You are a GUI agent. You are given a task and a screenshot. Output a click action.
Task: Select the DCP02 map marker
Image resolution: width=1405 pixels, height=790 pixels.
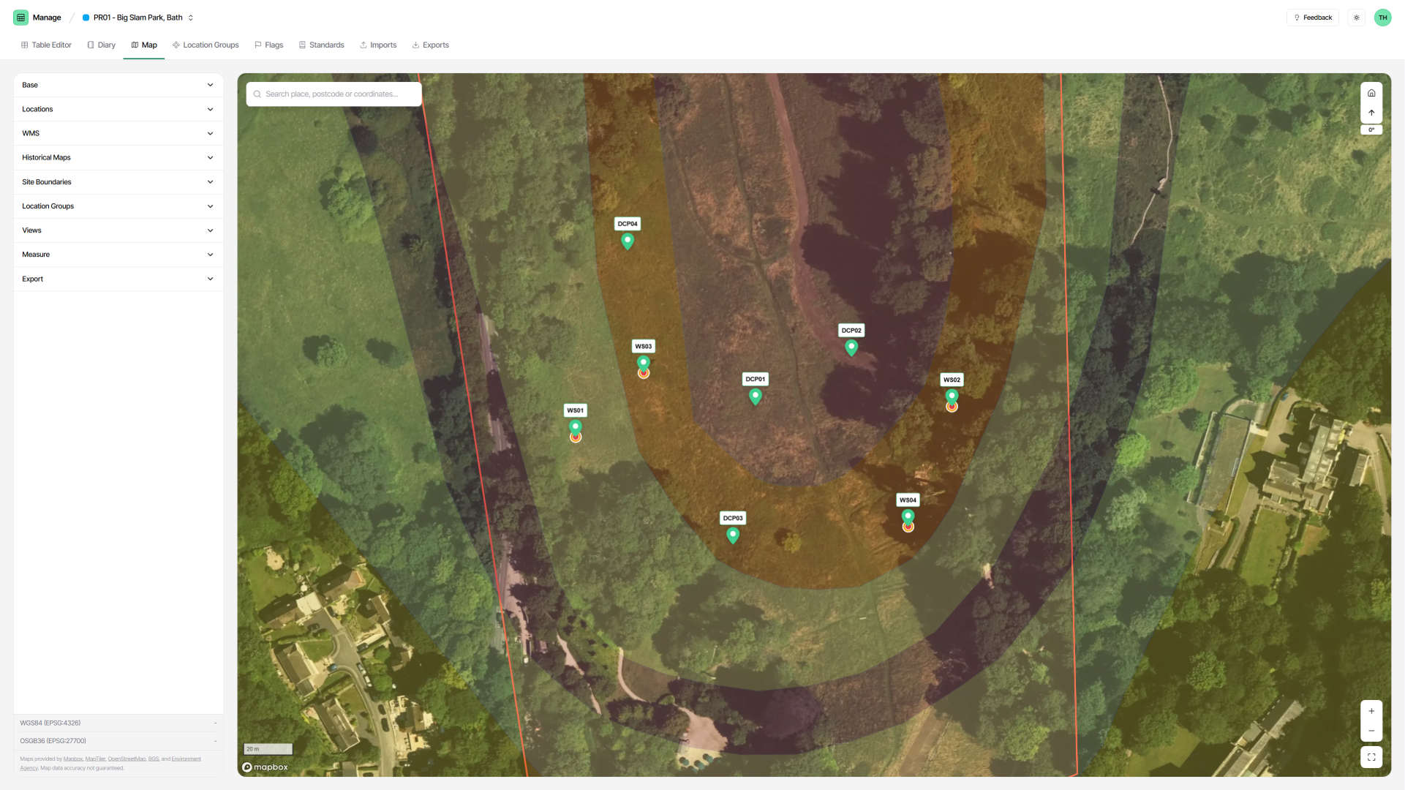851,347
